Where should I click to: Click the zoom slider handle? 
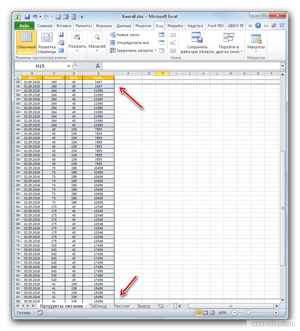point(248,313)
